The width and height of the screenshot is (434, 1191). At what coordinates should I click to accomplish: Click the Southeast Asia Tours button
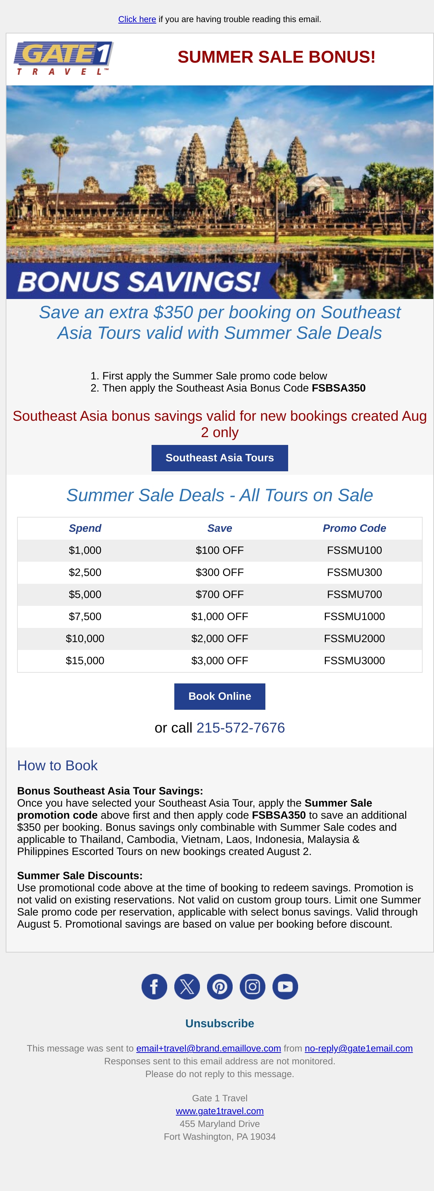(219, 458)
